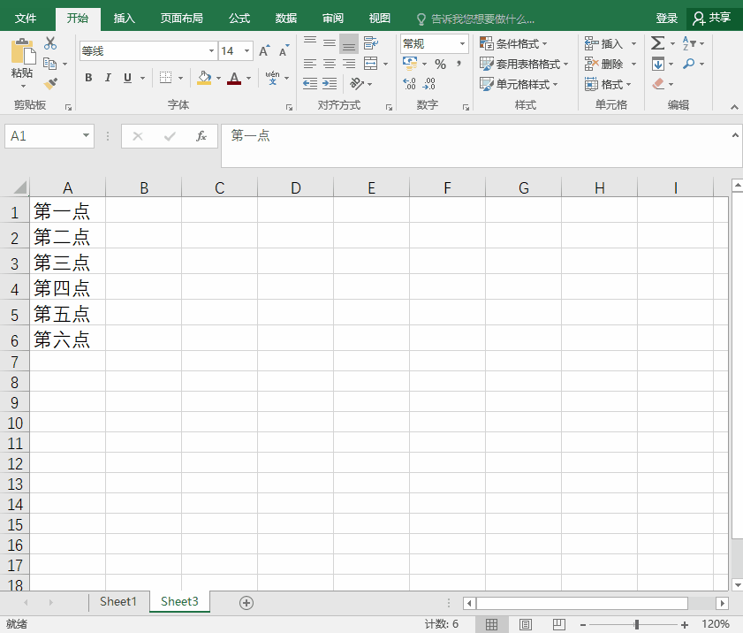The image size is (743, 633).
Task: Select the Format Painter brush
Action: point(50,83)
